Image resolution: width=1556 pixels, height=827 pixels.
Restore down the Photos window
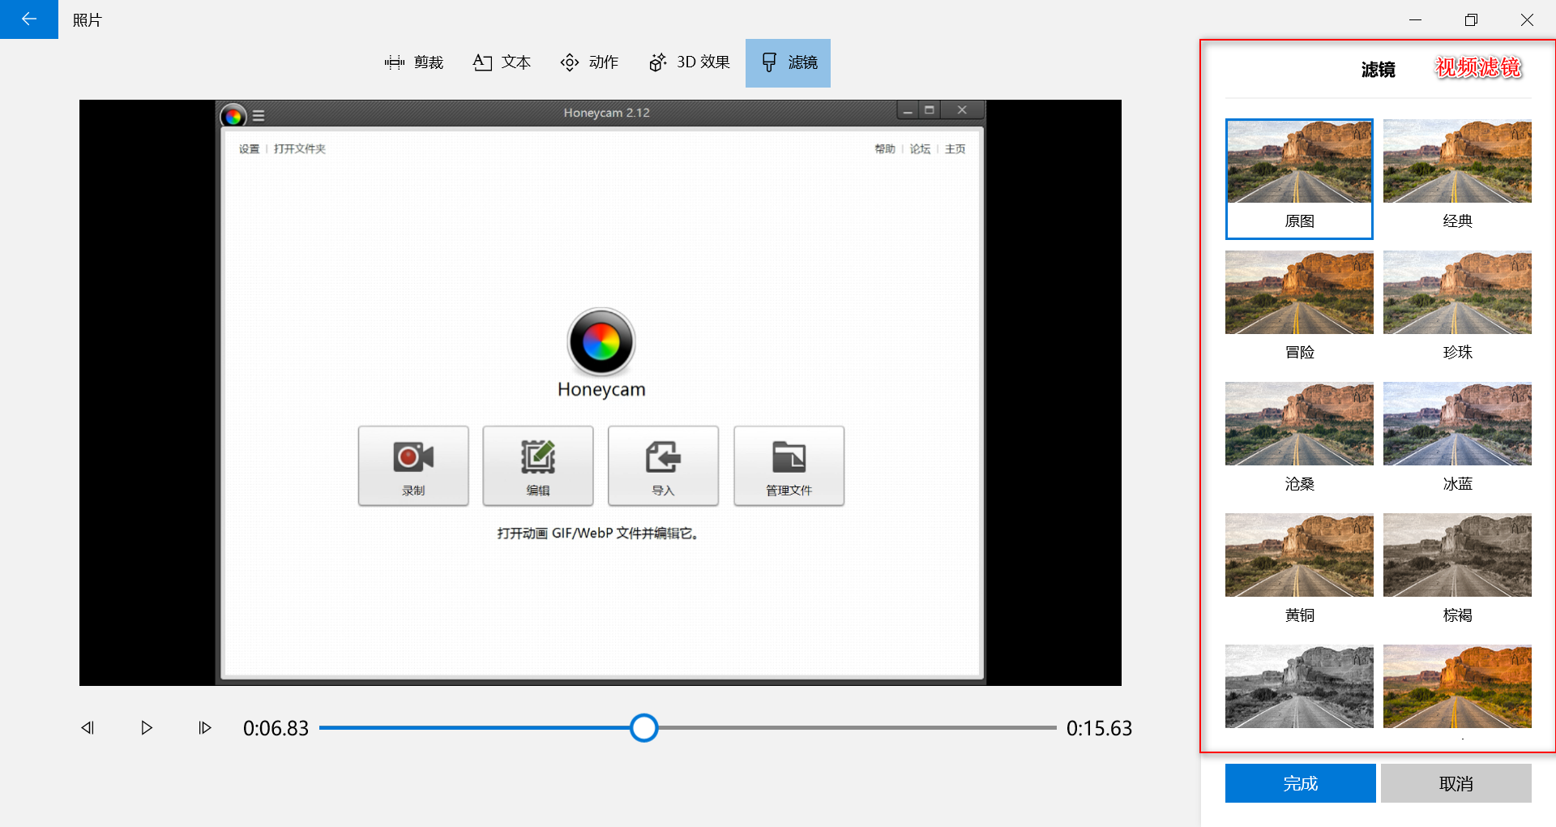click(x=1471, y=19)
